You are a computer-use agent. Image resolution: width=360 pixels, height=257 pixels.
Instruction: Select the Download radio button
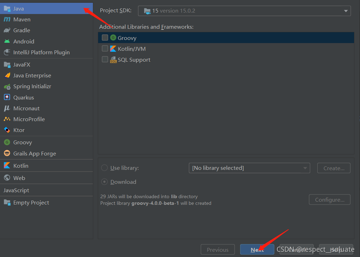pyautogui.click(x=104, y=182)
